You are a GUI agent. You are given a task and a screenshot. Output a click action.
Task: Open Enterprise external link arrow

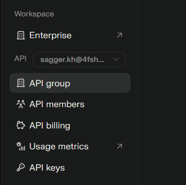point(120,35)
